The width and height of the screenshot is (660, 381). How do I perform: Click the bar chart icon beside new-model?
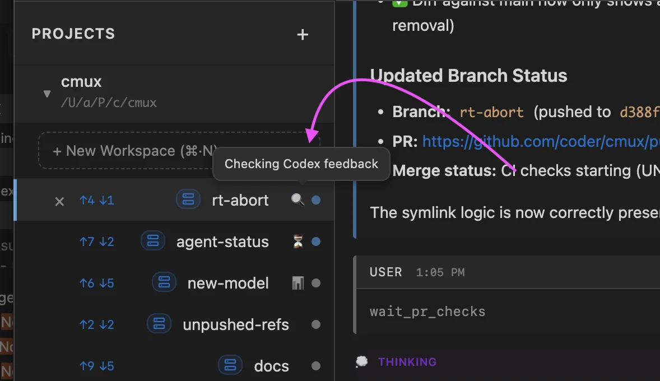click(296, 282)
